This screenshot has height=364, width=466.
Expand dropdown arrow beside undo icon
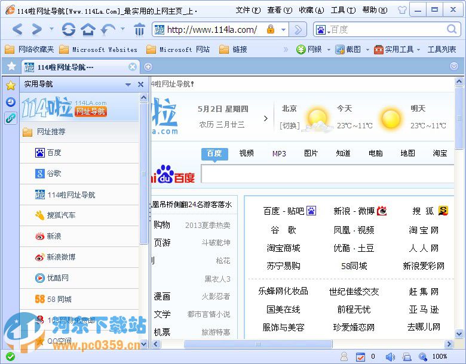(x=122, y=29)
